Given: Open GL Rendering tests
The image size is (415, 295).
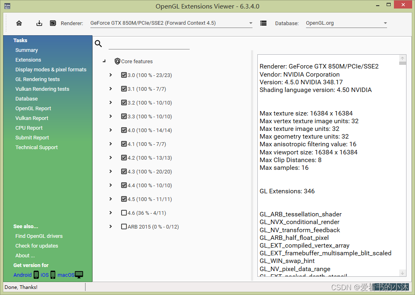Looking at the screenshot, I should coord(37,79).
